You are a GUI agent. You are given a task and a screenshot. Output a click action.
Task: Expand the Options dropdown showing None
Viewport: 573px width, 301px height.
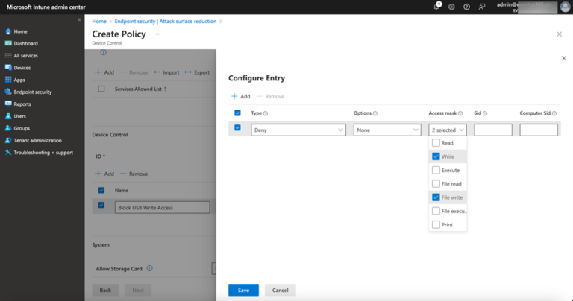(386, 130)
